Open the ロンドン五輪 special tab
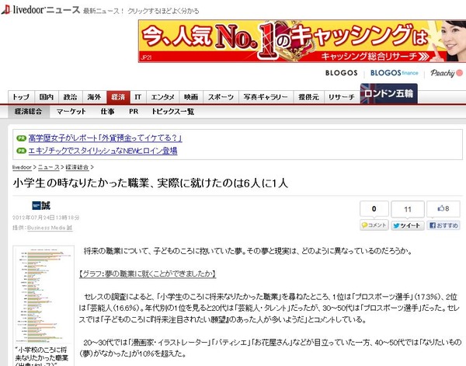 pos(389,94)
